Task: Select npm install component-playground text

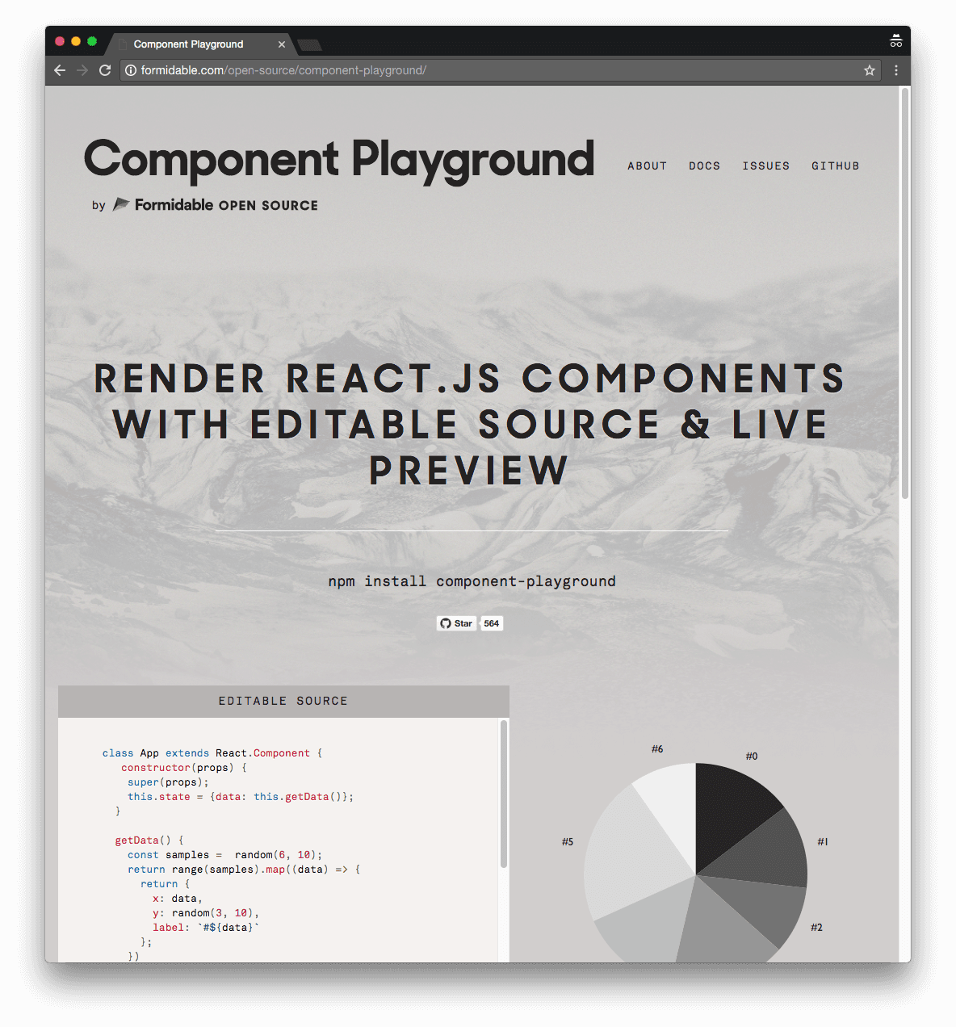Action: point(472,581)
